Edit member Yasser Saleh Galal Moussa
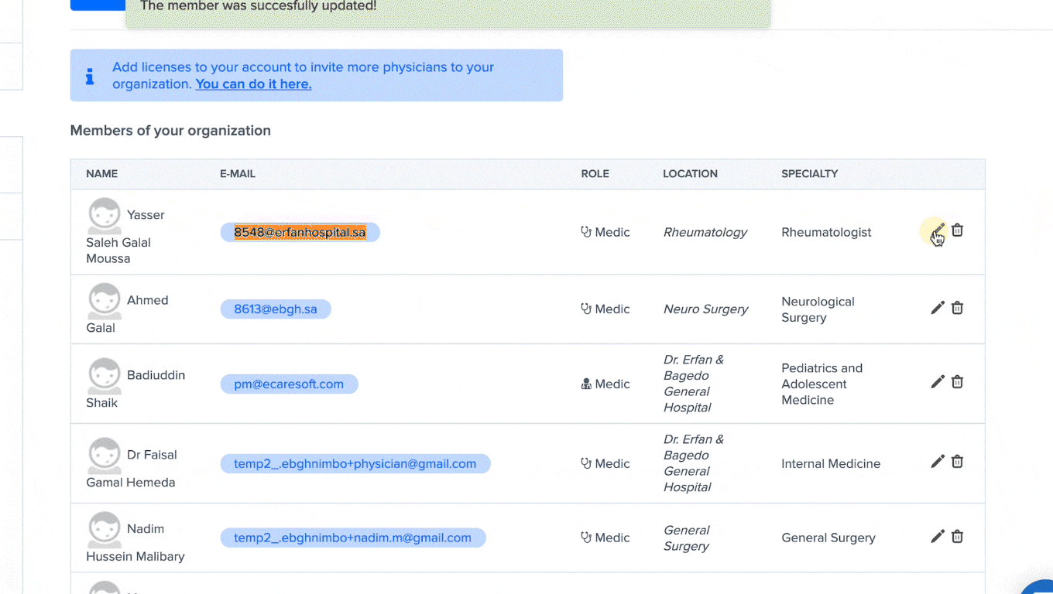 coord(938,230)
